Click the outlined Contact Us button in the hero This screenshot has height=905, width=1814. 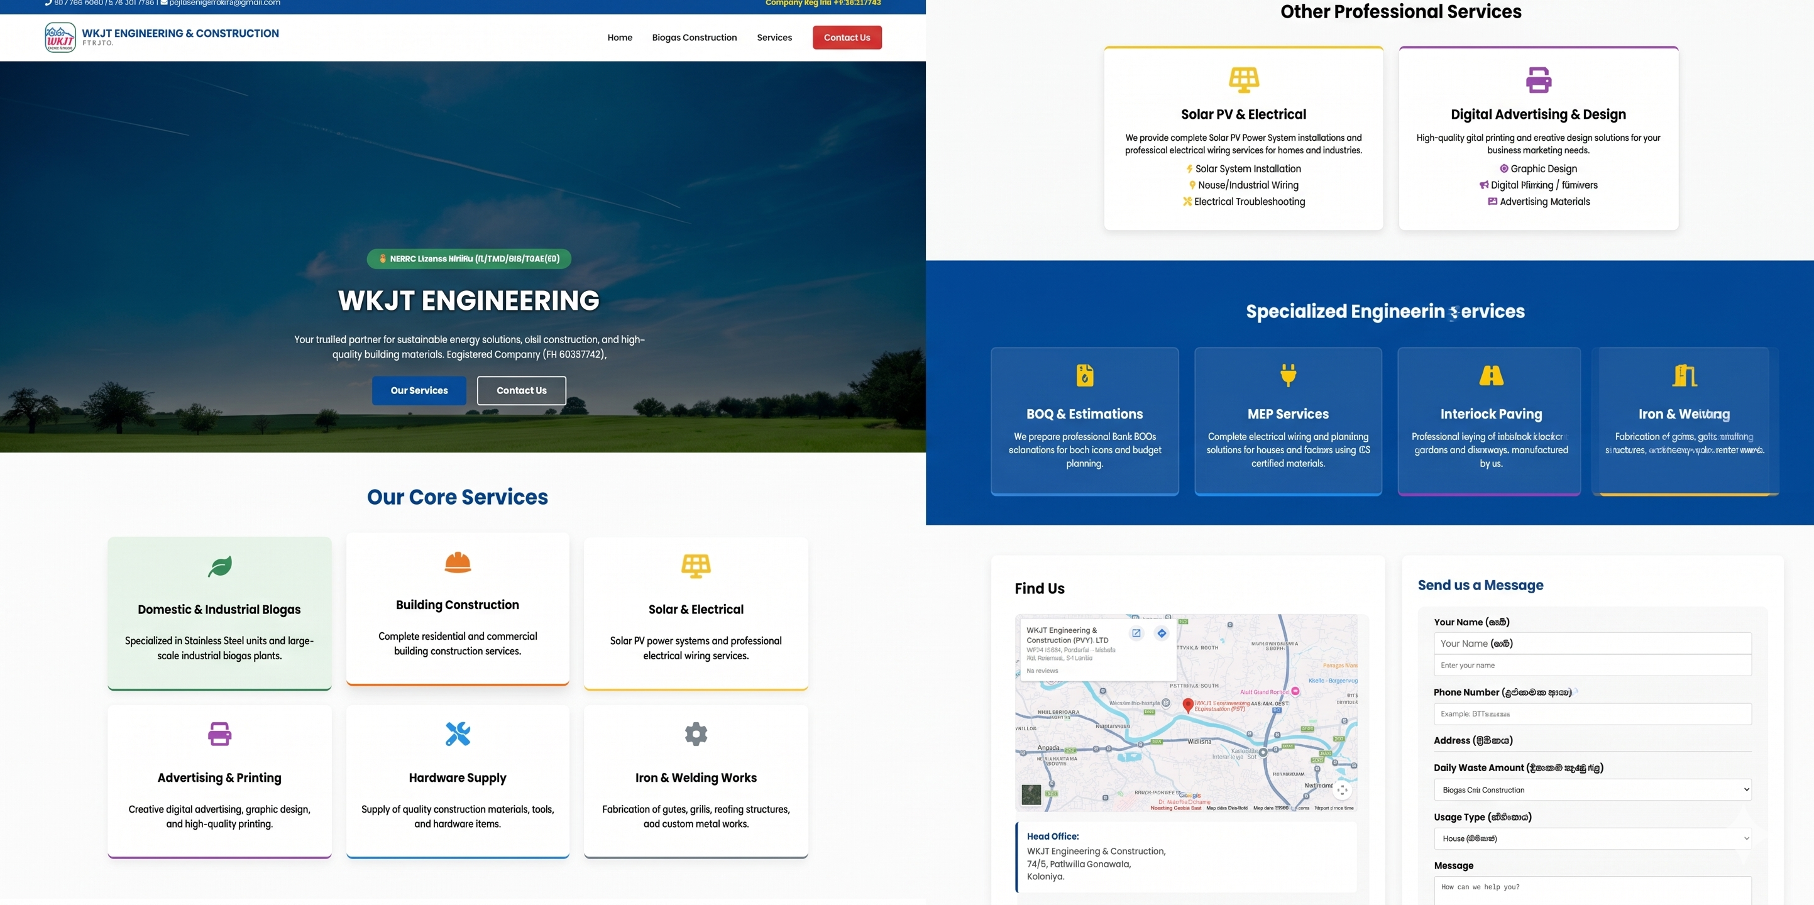point(521,390)
